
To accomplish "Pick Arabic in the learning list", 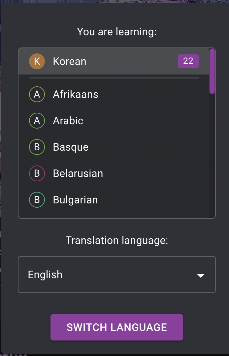I will 114,121.
